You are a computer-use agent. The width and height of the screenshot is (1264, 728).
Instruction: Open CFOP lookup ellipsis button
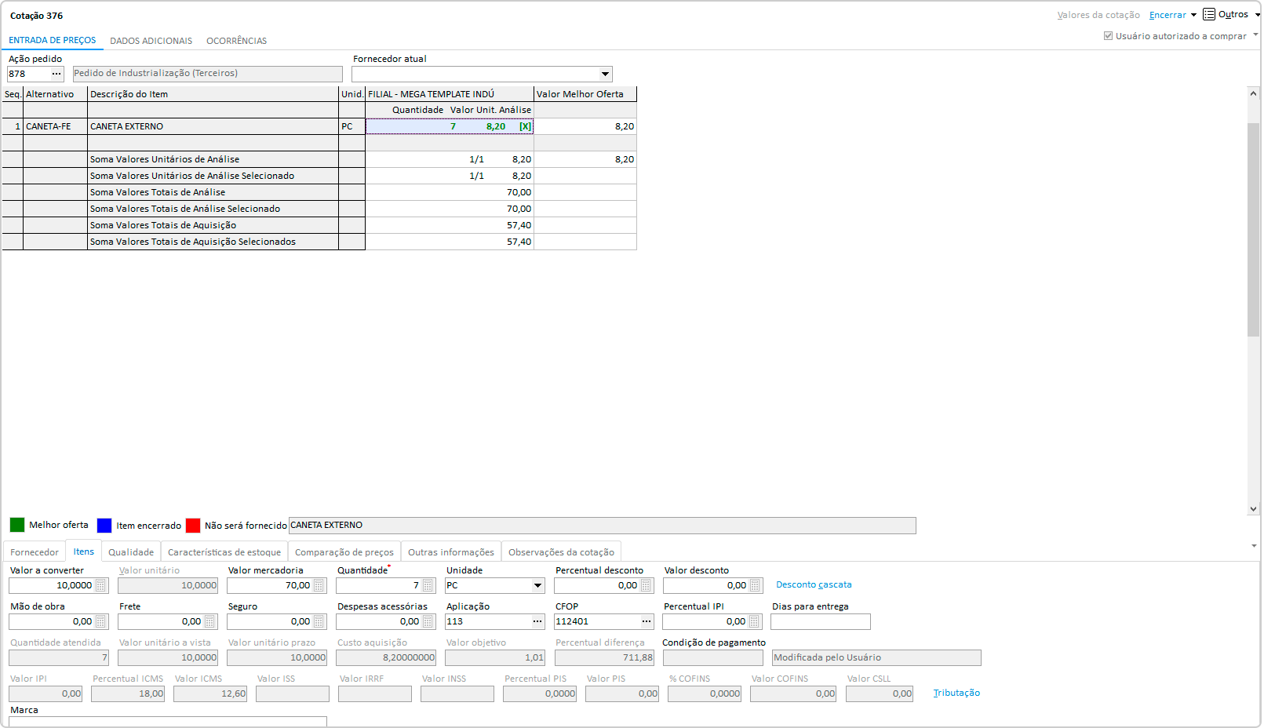pos(647,622)
